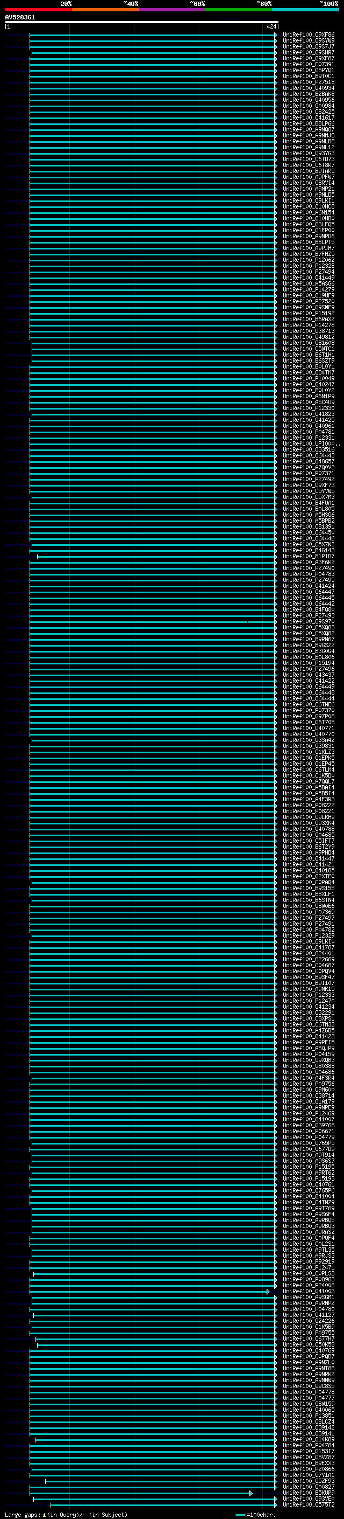The image size is (344, 1519).
Task: Open hit UniRef100_Q9SYW9
Action: coord(309,41)
